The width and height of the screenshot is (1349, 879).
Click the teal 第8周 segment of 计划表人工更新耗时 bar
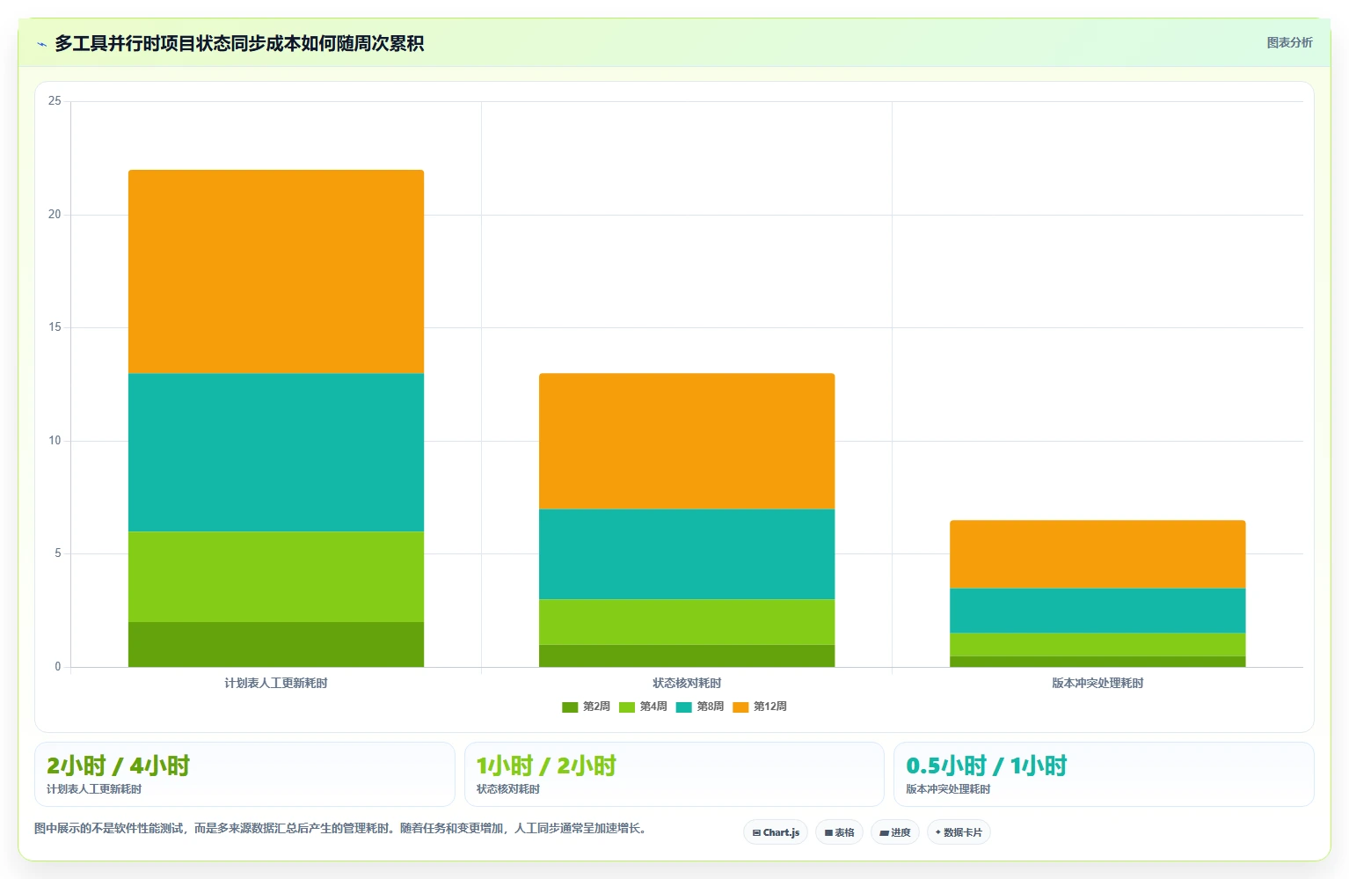click(x=276, y=452)
